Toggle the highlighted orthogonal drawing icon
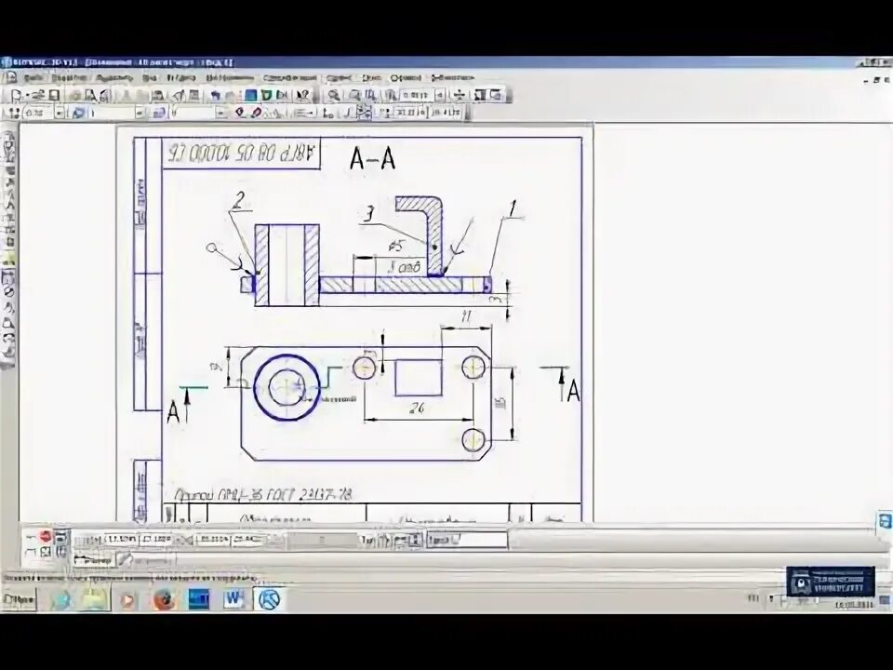Image resolution: width=893 pixels, height=670 pixels. (364, 113)
